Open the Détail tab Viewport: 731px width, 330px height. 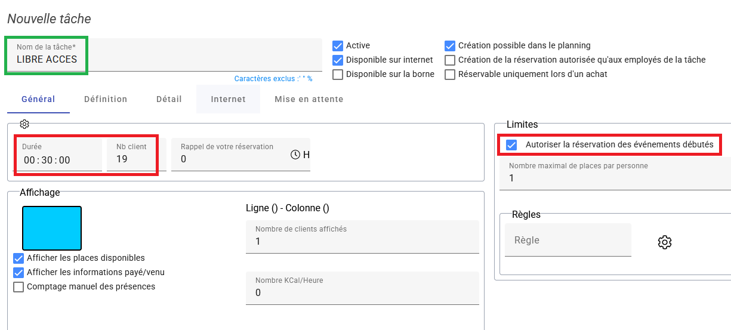169,99
